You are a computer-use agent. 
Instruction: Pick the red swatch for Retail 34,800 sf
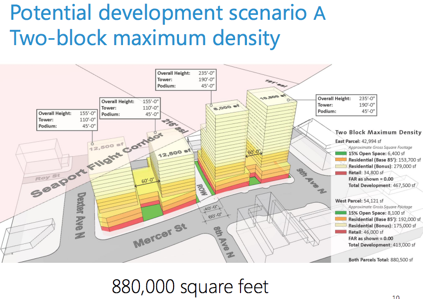point(341,173)
